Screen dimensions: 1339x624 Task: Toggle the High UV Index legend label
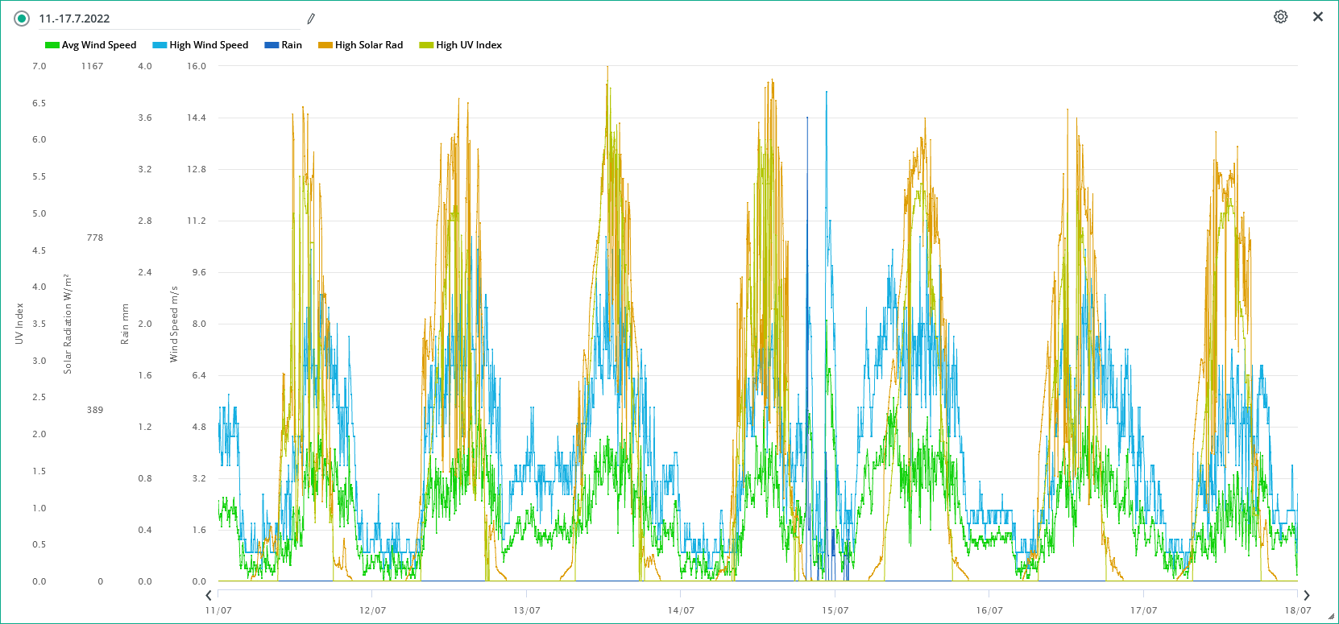pyautogui.click(x=469, y=45)
